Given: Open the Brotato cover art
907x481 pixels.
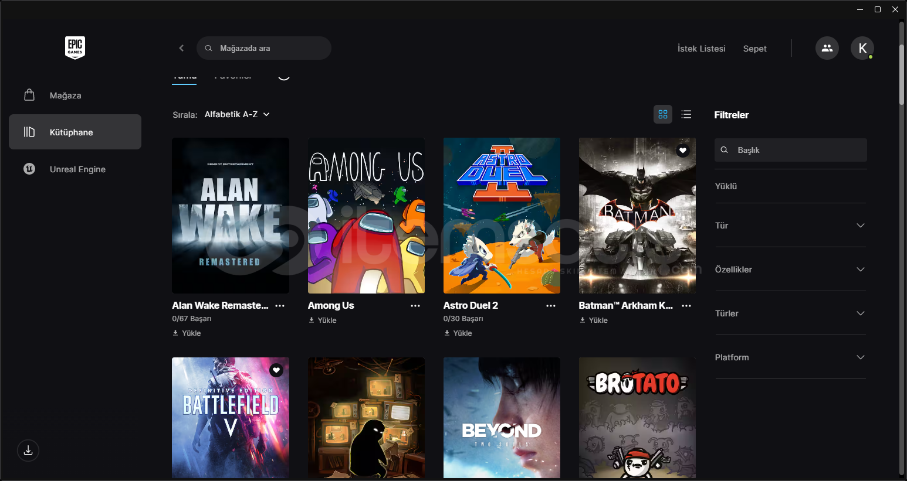Looking at the screenshot, I should 637,418.
